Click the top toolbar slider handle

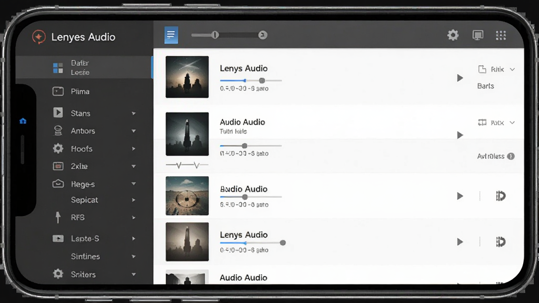(x=215, y=35)
